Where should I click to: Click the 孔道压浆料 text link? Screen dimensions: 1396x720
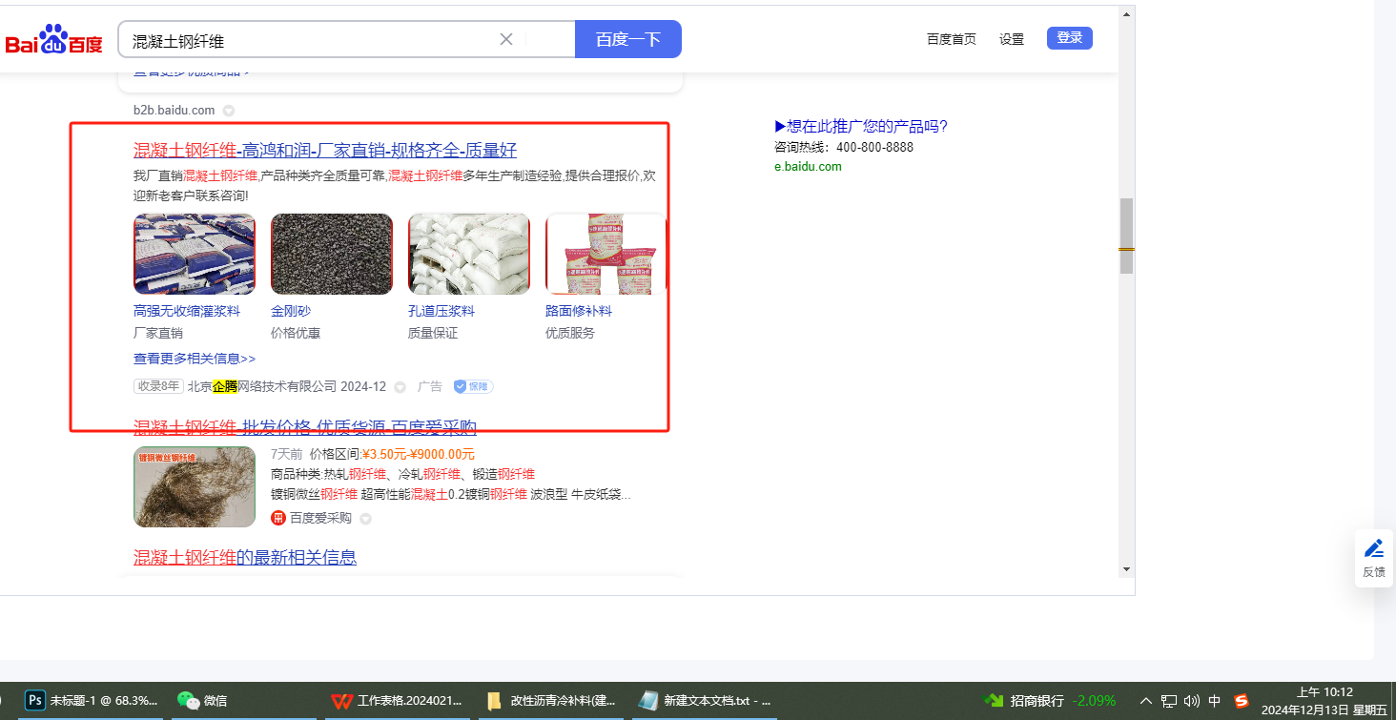pos(441,311)
